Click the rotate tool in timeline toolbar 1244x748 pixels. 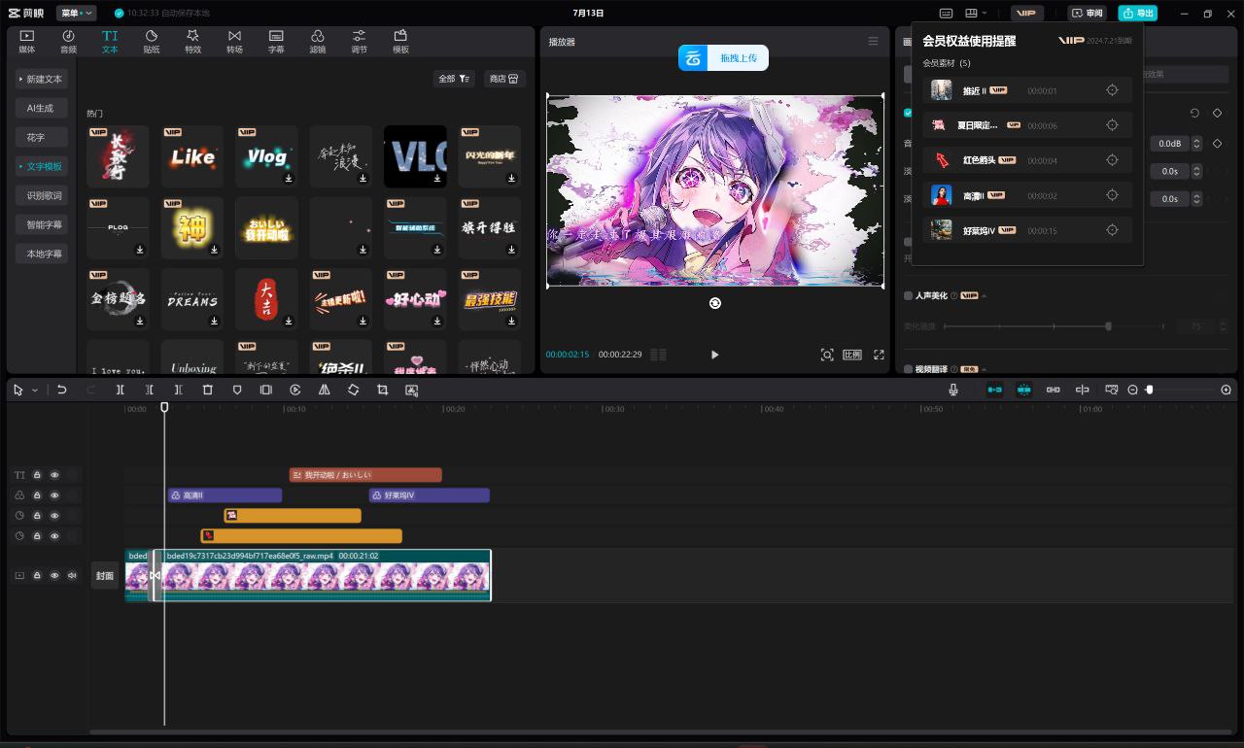pos(354,390)
